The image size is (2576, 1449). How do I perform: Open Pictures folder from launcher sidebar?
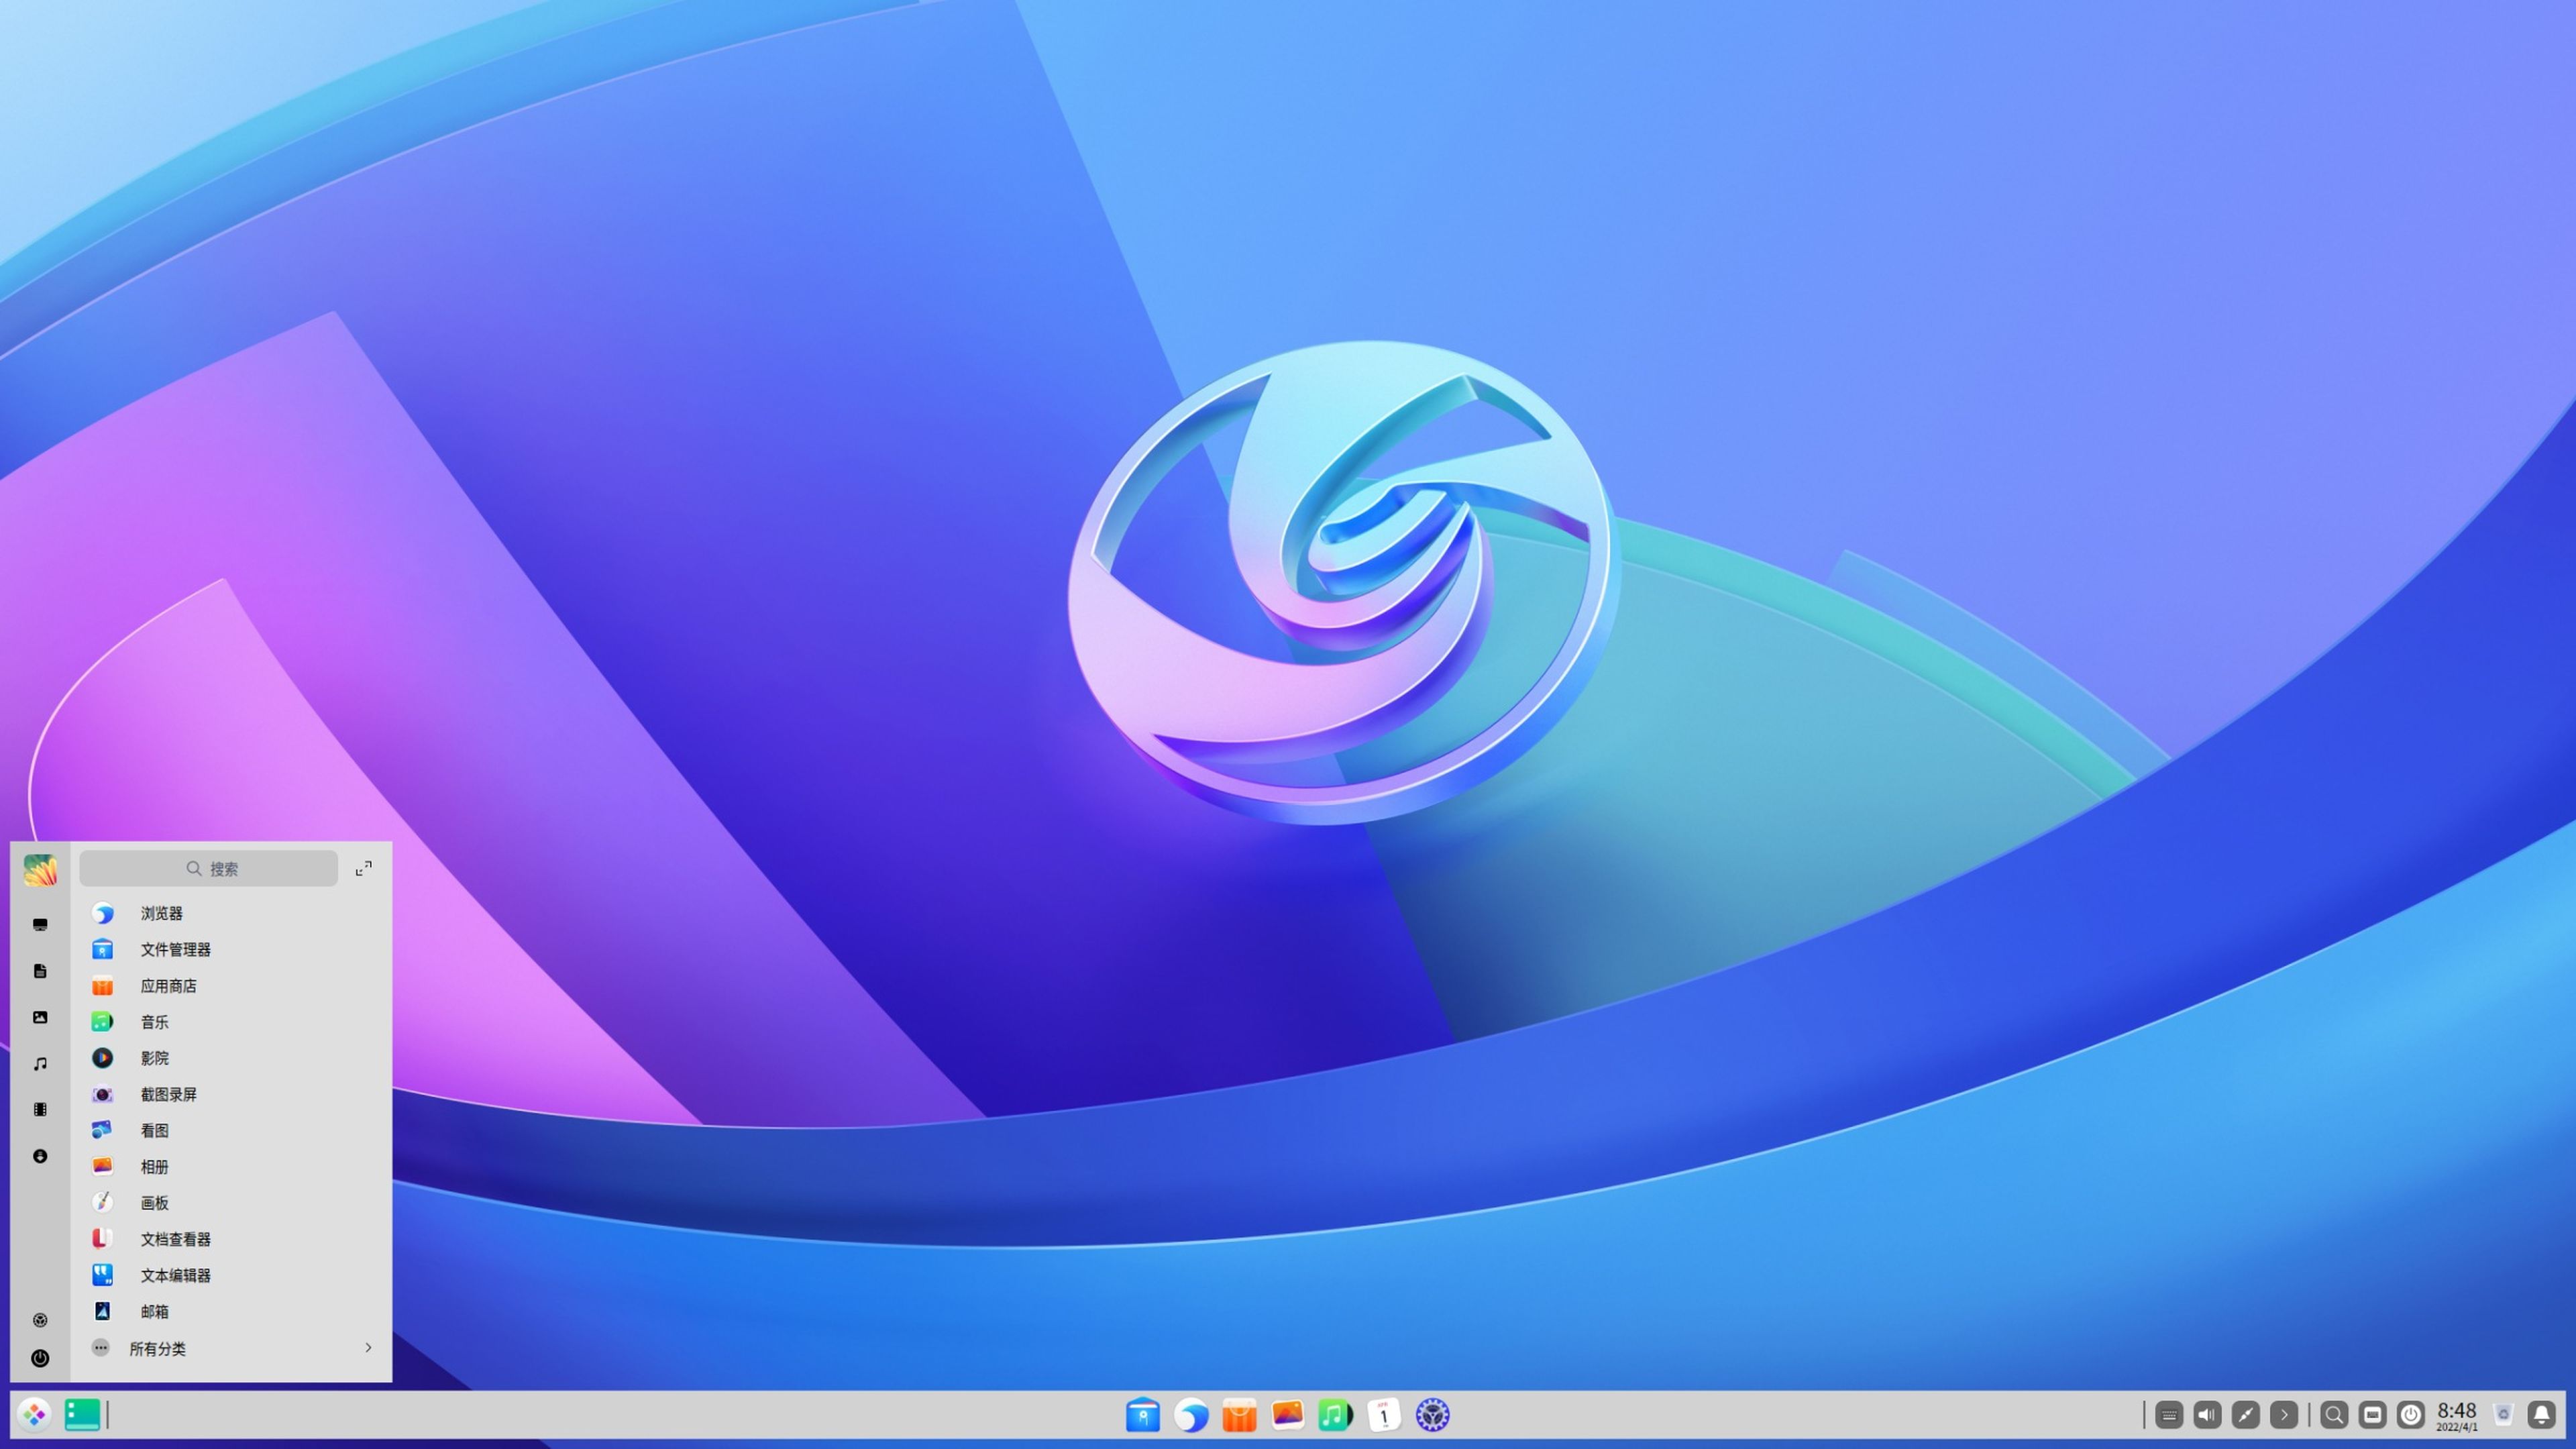pos(40,1017)
